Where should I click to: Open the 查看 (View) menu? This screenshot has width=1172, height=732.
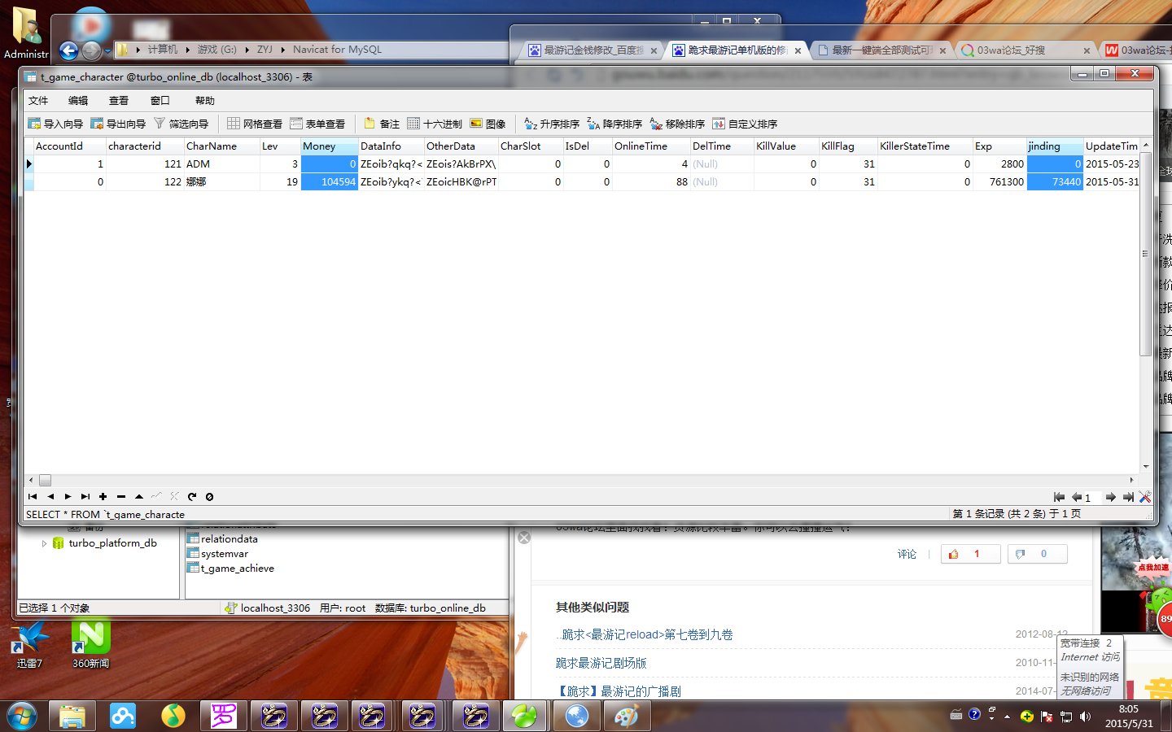[119, 101]
